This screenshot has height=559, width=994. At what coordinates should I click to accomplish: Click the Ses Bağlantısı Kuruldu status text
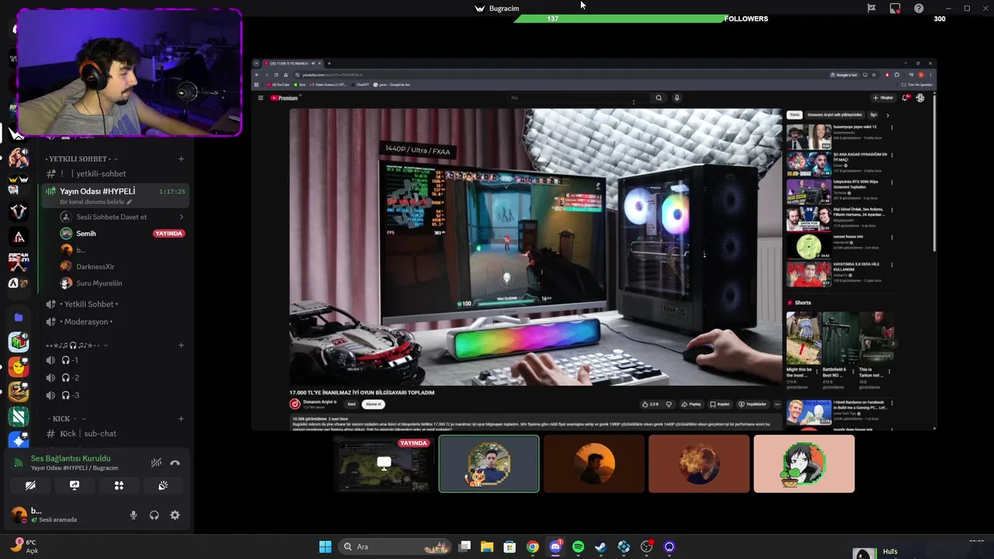(71, 458)
